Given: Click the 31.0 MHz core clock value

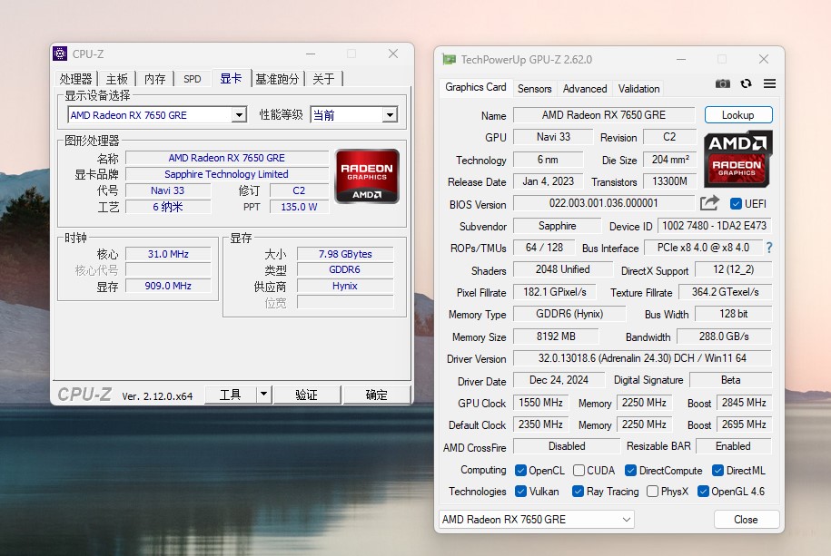Looking at the screenshot, I should tap(168, 254).
